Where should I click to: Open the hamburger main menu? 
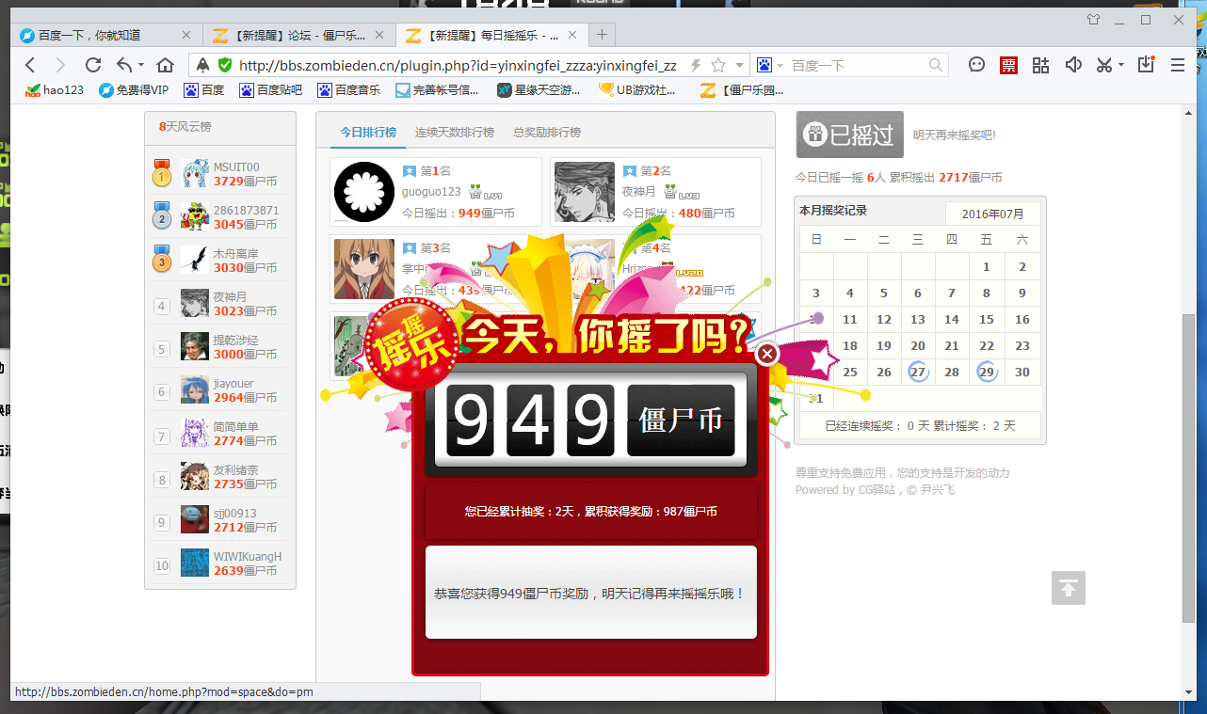click(x=1178, y=65)
